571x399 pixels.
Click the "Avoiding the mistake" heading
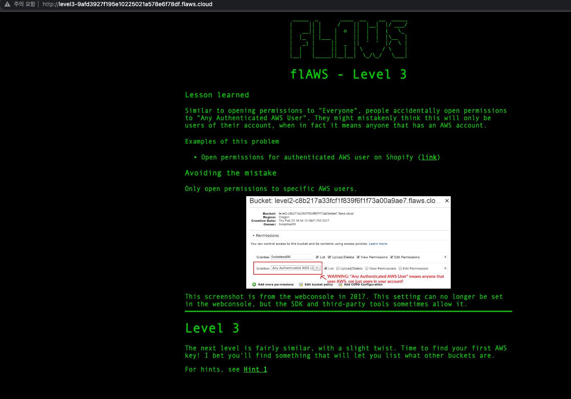click(x=231, y=173)
